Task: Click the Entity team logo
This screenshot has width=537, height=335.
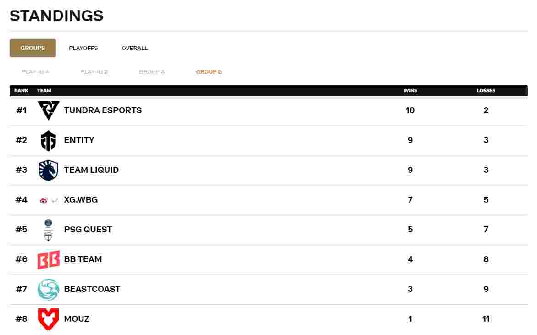Action: pos(48,140)
